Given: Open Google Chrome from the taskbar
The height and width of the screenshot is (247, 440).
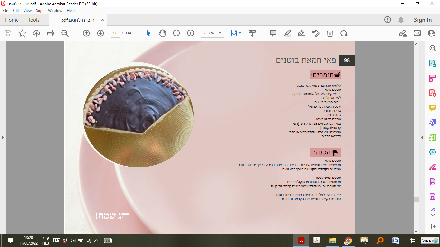Looking at the screenshot, I should [348, 240].
